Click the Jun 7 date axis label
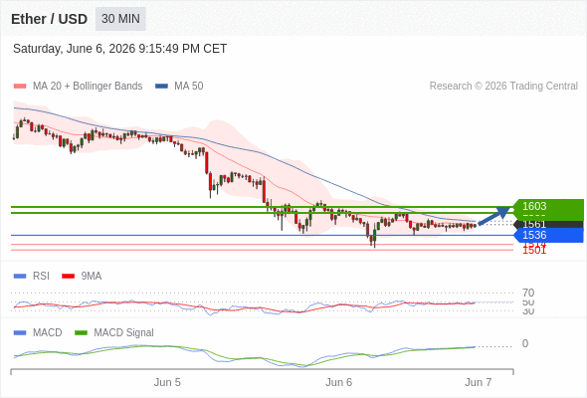 tap(479, 382)
